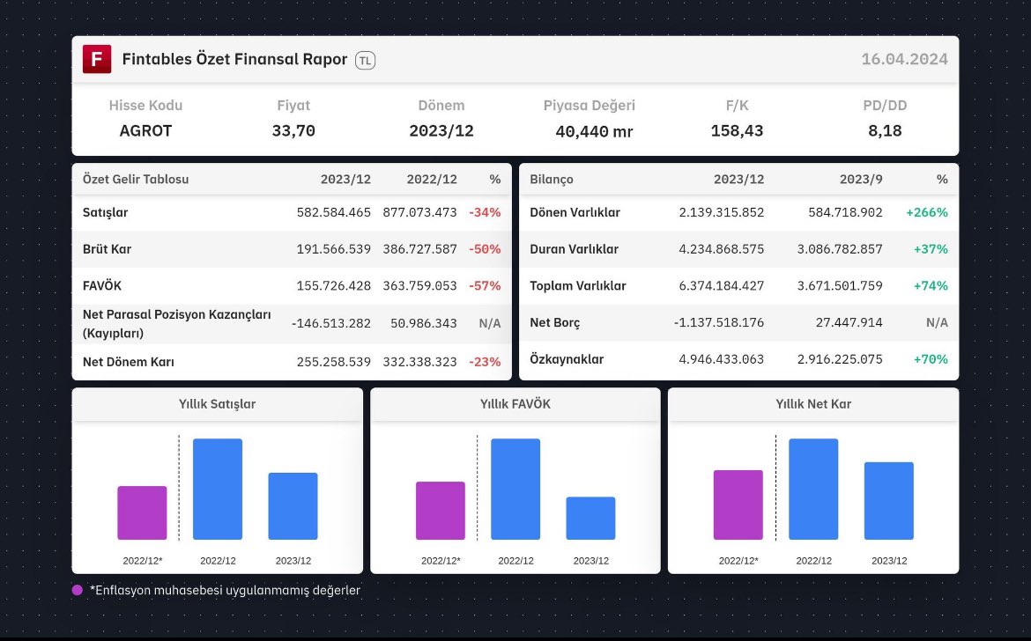
Task: Click the Net Borç value -1.137.518.176
Action: (x=719, y=322)
